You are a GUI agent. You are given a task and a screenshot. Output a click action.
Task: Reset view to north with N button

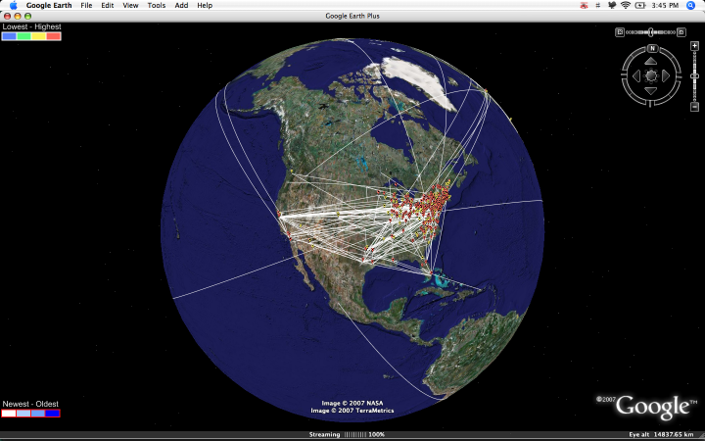tap(652, 48)
